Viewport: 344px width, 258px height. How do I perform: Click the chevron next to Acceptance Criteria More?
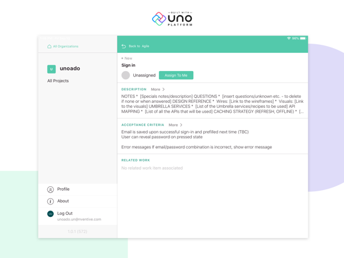tap(181, 125)
